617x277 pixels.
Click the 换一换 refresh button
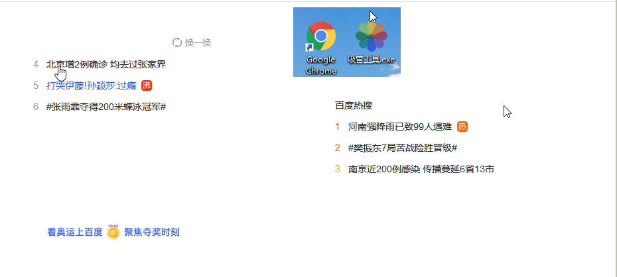click(192, 42)
